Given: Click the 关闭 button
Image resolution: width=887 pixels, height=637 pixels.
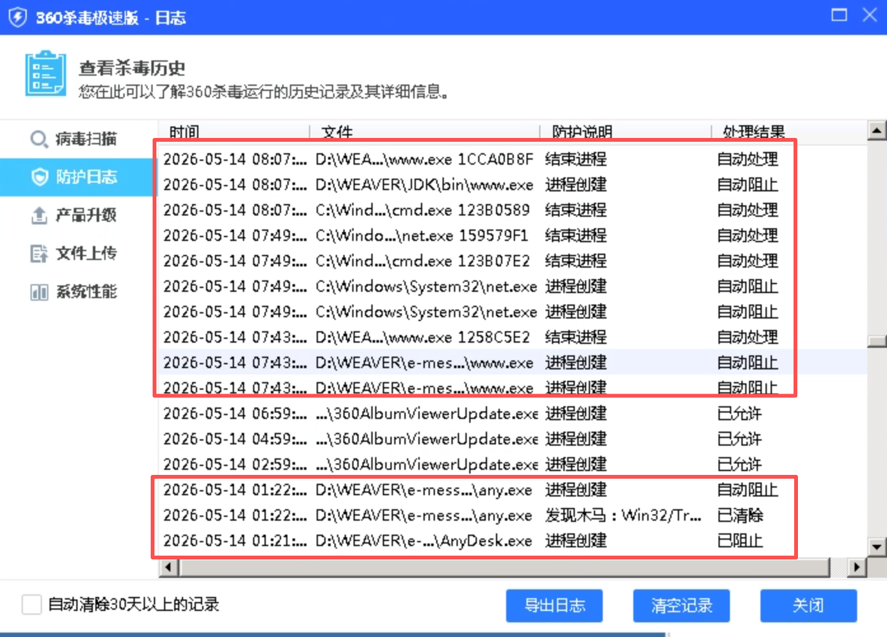Looking at the screenshot, I should pos(809,605).
